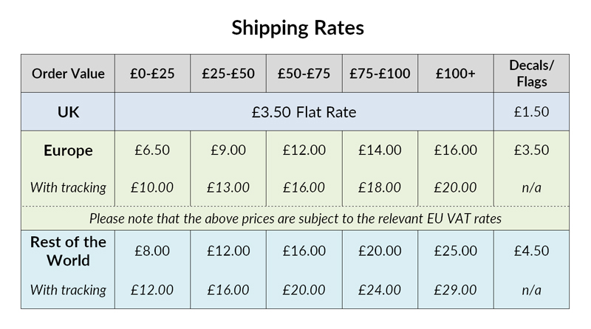Click the £0-£25 column header
Viewport: 591px width, 329px height.
[x=152, y=74]
